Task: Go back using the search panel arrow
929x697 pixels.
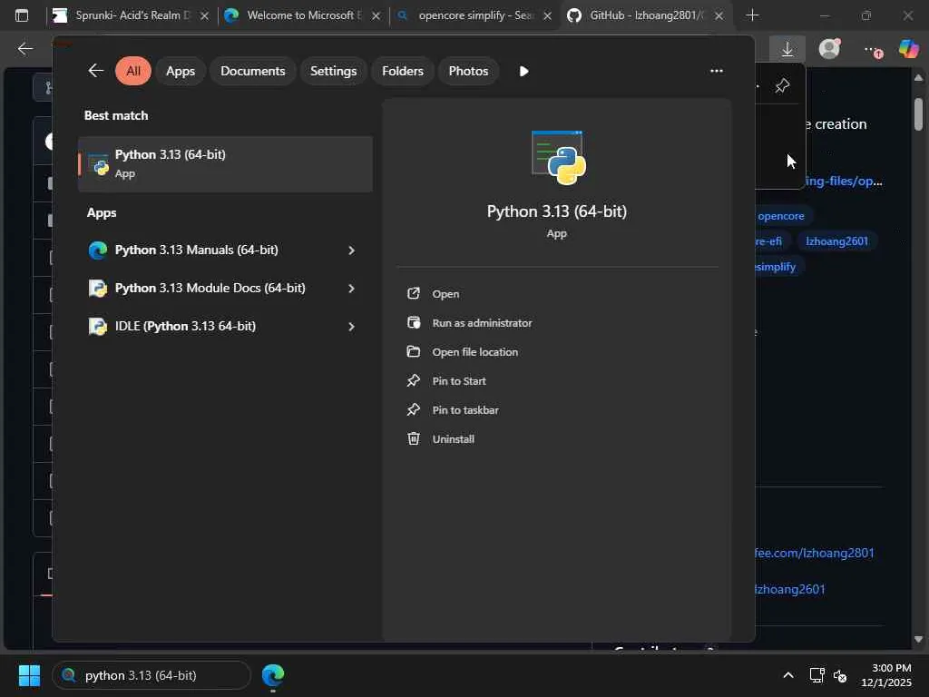Action: click(96, 71)
